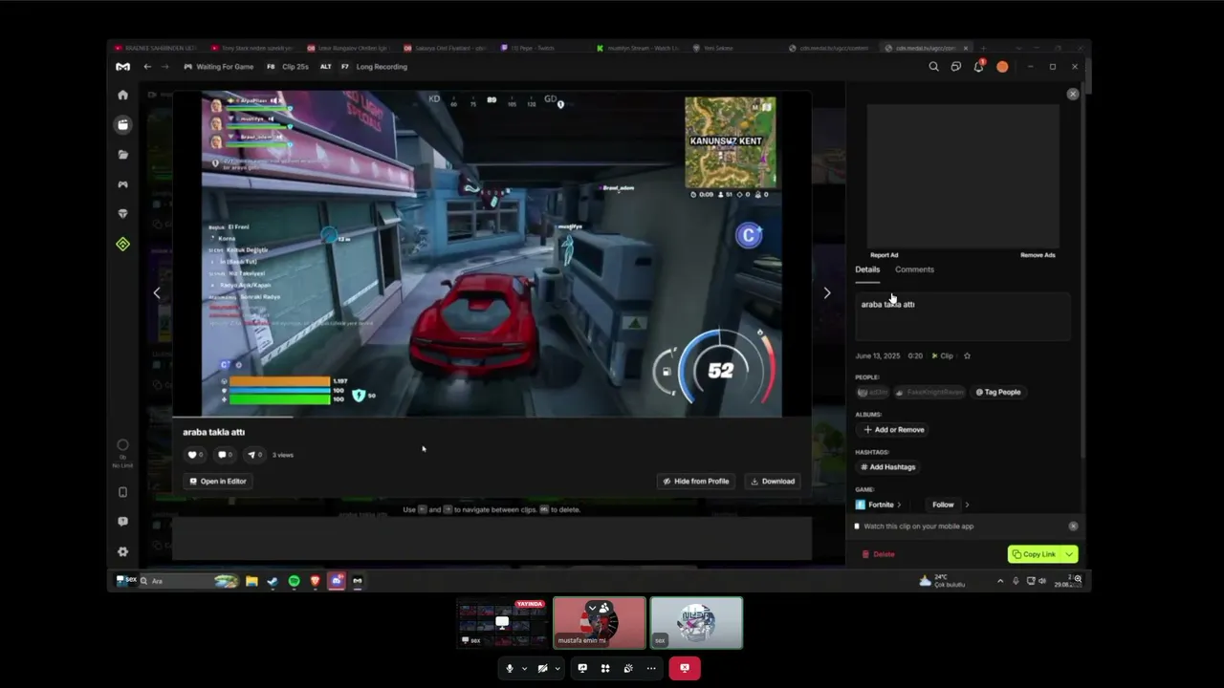Viewport: 1224px width, 688px height.
Task: Click Add or Remove albums
Action: click(x=893, y=430)
